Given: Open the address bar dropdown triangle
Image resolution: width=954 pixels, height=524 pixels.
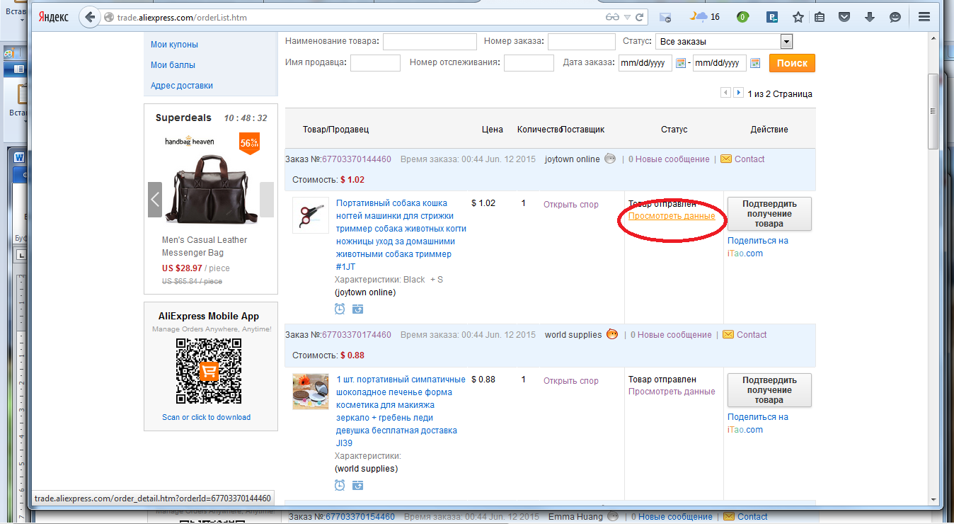Looking at the screenshot, I should 627,17.
